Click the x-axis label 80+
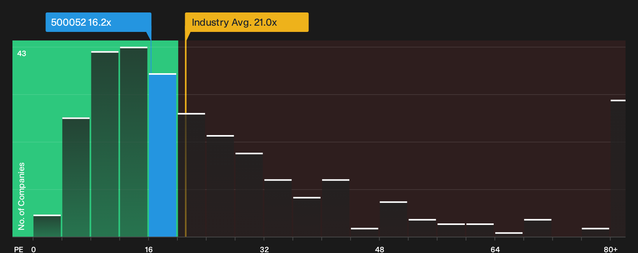This screenshot has width=638, height=253. [x=610, y=249]
